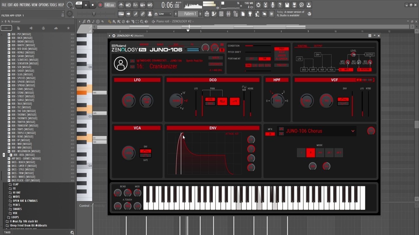Click the HPF FREQ knob
The width and height of the screenshot is (419, 235).
click(x=278, y=101)
